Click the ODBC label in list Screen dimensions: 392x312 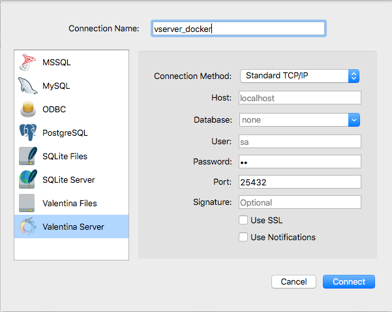point(54,110)
